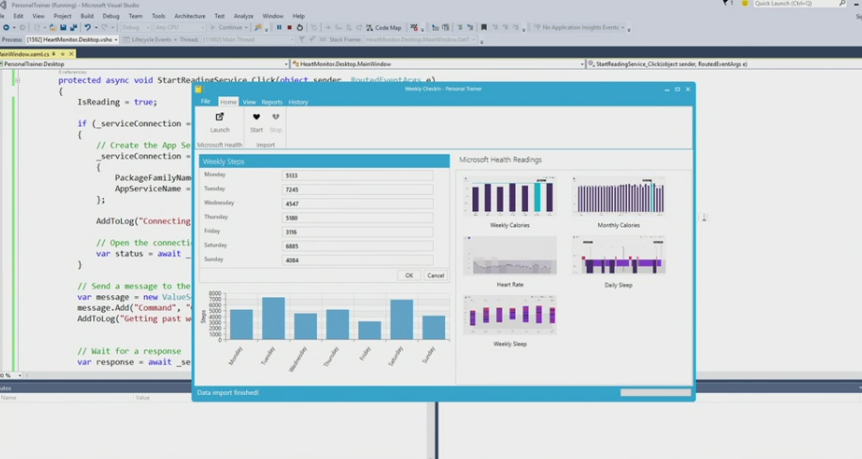Switch to the History ribbon tab
The height and width of the screenshot is (459, 862).
[298, 102]
